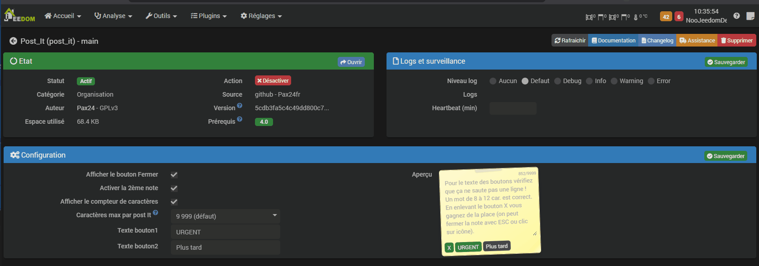Click the author text Pax24 - GPLv3
The image size is (759, 266).
coord(97,108)
